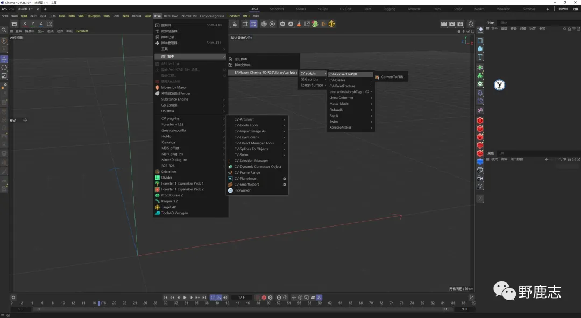The image size is (581, 318).
Task: Click CV-Dynamic Connector Object command
Action: coord(257,167)
